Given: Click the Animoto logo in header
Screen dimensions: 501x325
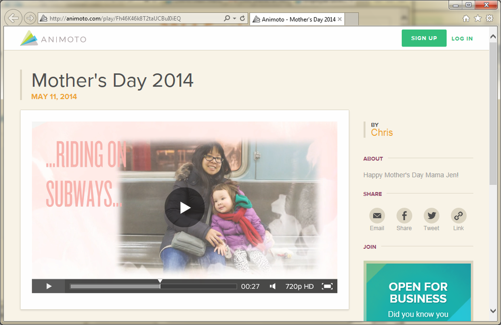Looking at the screenshot, I should (53, 39).
